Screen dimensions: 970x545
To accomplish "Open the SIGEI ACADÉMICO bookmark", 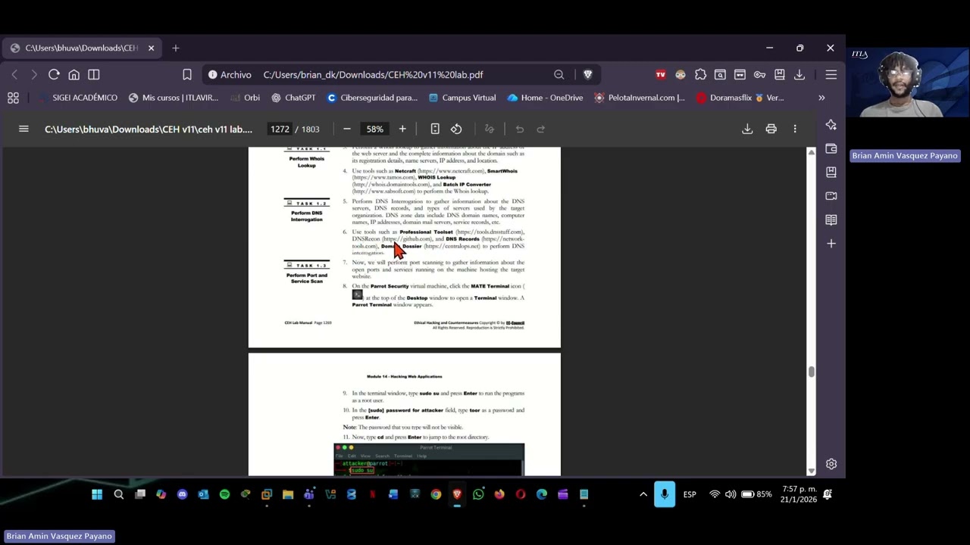I will (x=78, y=98).
